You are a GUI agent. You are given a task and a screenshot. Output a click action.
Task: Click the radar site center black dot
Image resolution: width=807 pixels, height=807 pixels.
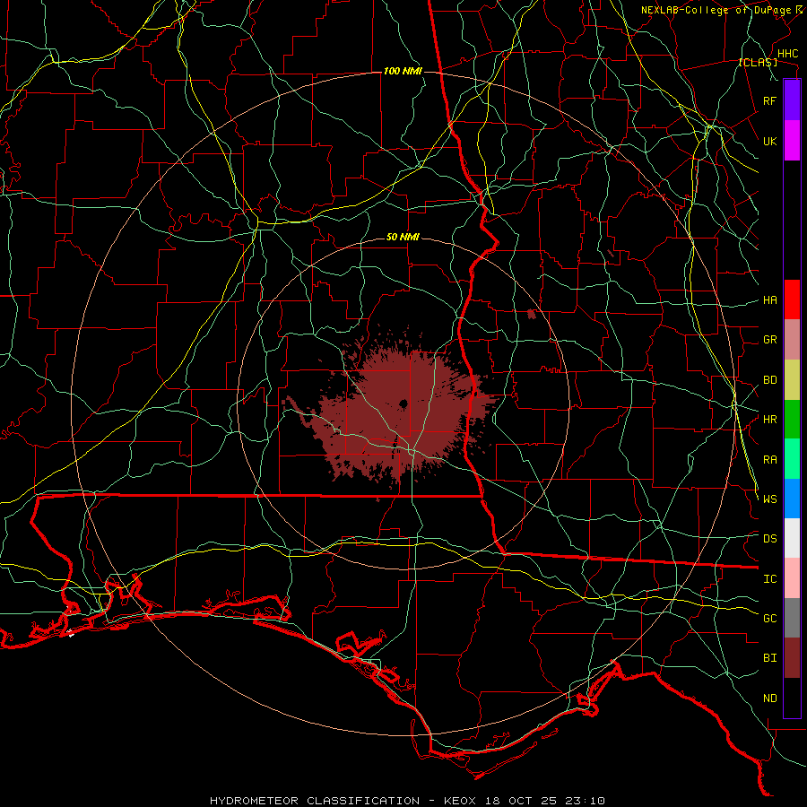403,403
